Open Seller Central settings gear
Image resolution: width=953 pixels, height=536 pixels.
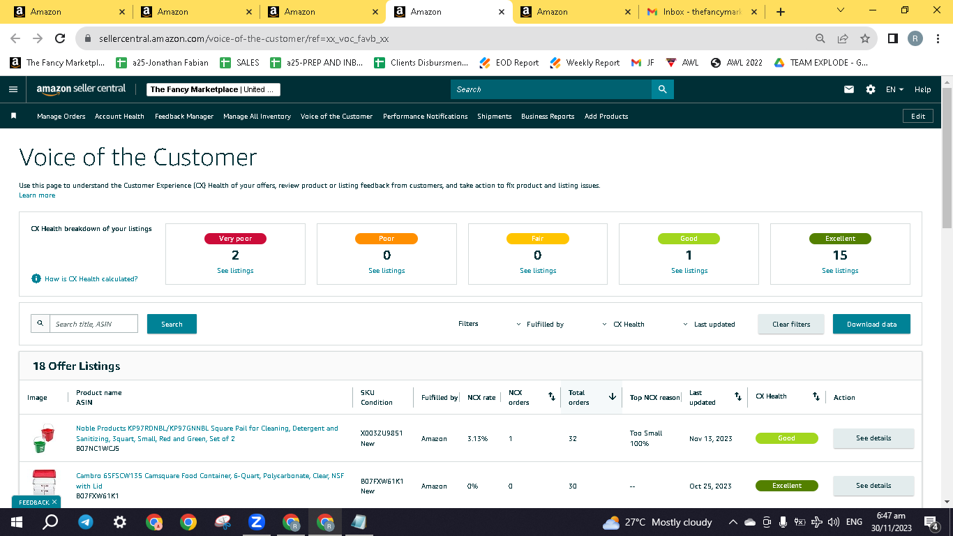click(871, 89)
